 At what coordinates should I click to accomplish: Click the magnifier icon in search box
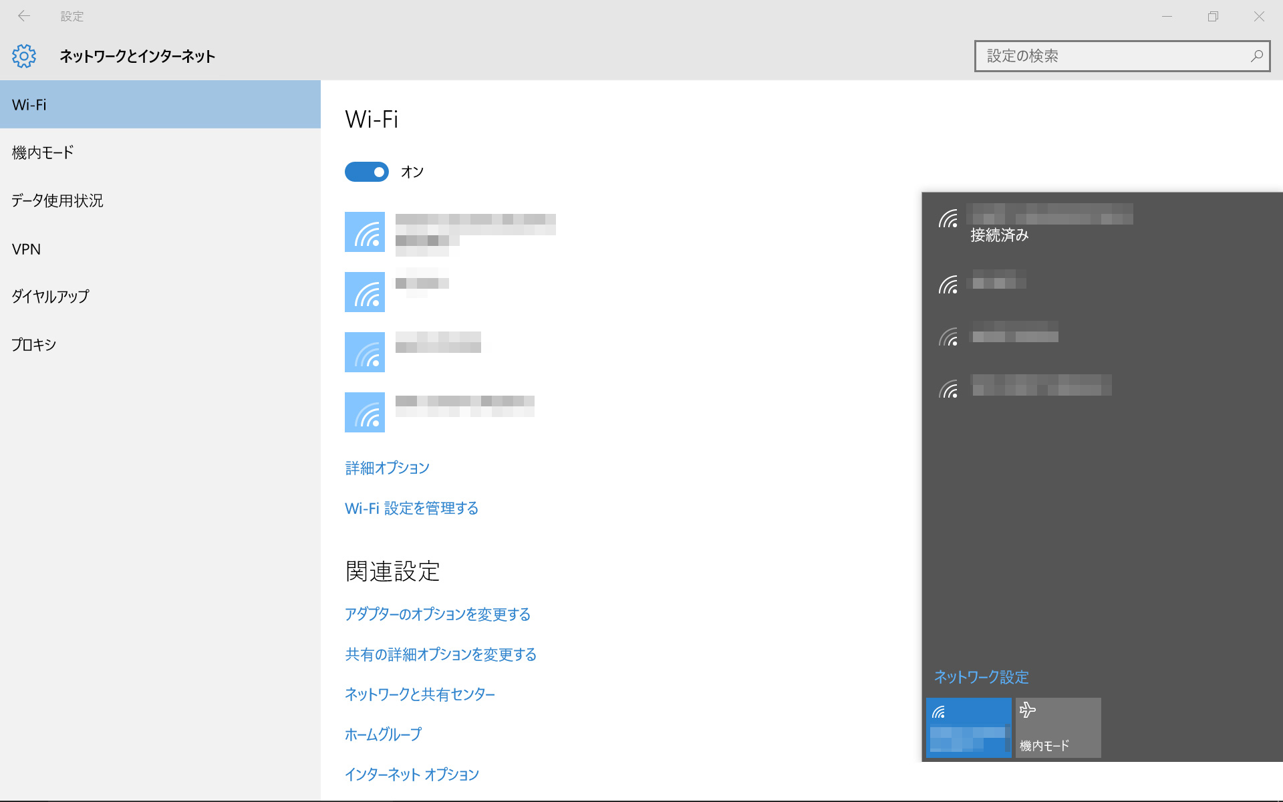tap(1256, 56)
